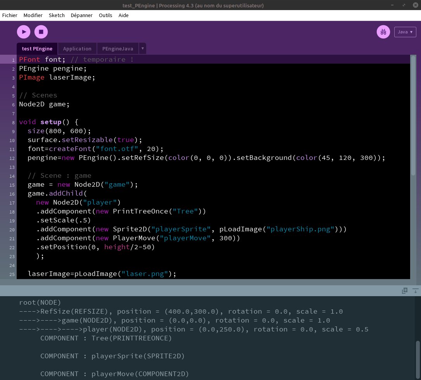Open the Java mode dropdown

pyautogui.click(x=405, y=32)
